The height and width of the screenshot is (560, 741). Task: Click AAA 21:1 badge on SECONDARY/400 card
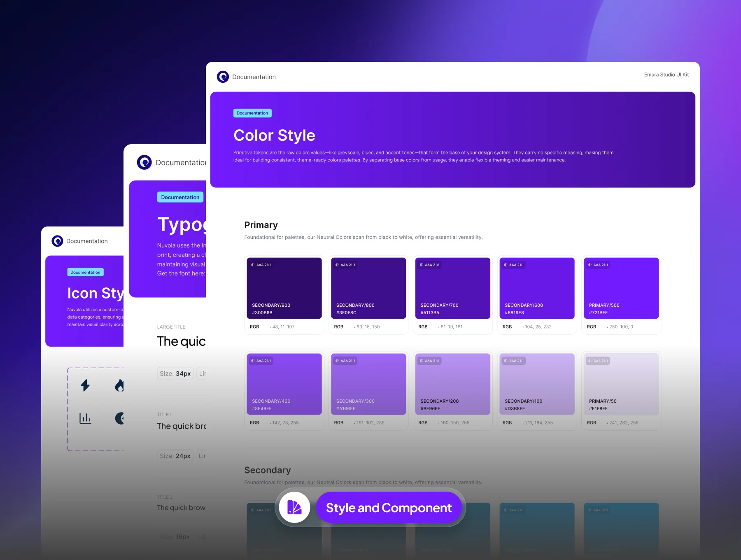click(x=261, y=361)
